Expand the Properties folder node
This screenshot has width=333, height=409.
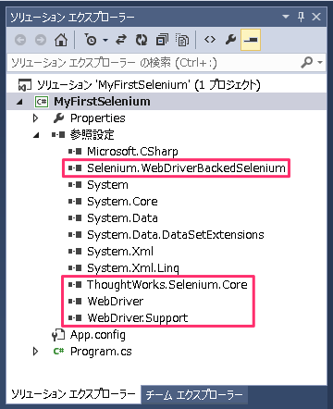coord(35,118)
